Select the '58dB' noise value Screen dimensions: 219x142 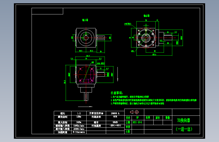tap(115, 122)
